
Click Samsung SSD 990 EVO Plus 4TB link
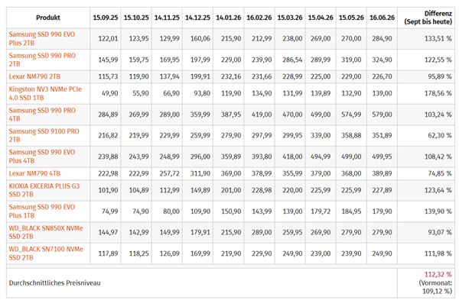point(42,156)
